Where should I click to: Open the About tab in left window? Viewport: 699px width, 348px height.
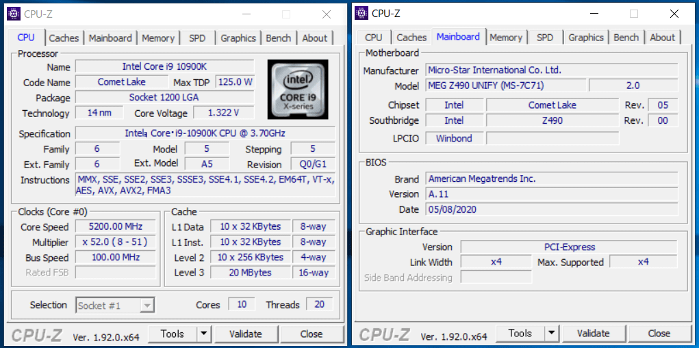tap(314, 38)
